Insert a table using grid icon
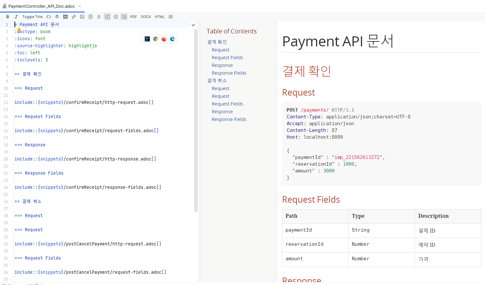The width and height of the screenshot is (485, 285). (171, 17)
